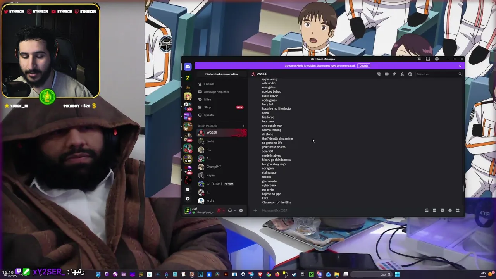Open the Quests page
Image resolution: width=496 pixels, height=279 pixels.
pos(221,115)
